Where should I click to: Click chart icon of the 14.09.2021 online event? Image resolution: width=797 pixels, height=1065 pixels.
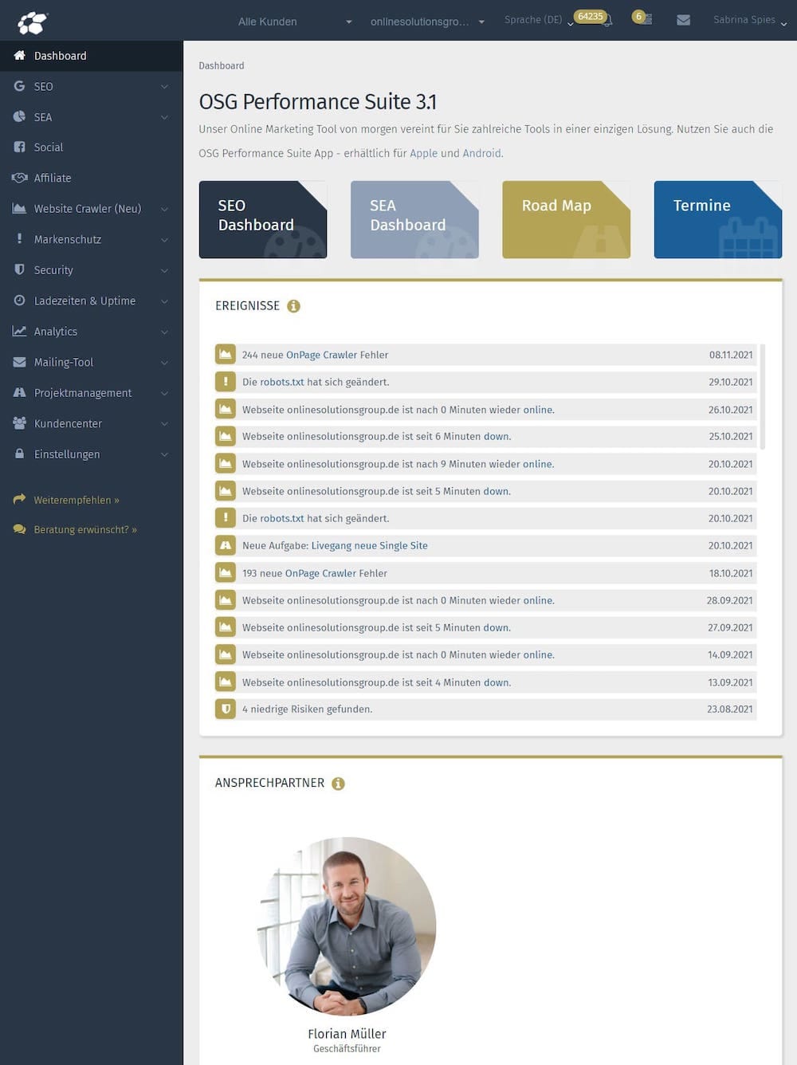point(226,655)
